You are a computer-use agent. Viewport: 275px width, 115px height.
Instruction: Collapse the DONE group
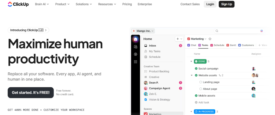(191, 61)
